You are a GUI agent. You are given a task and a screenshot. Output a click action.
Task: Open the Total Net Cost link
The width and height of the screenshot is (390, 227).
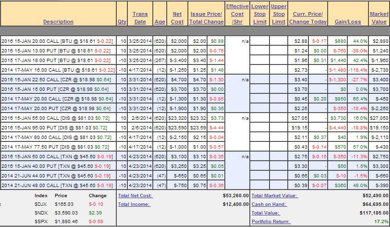tap(135, 196)
